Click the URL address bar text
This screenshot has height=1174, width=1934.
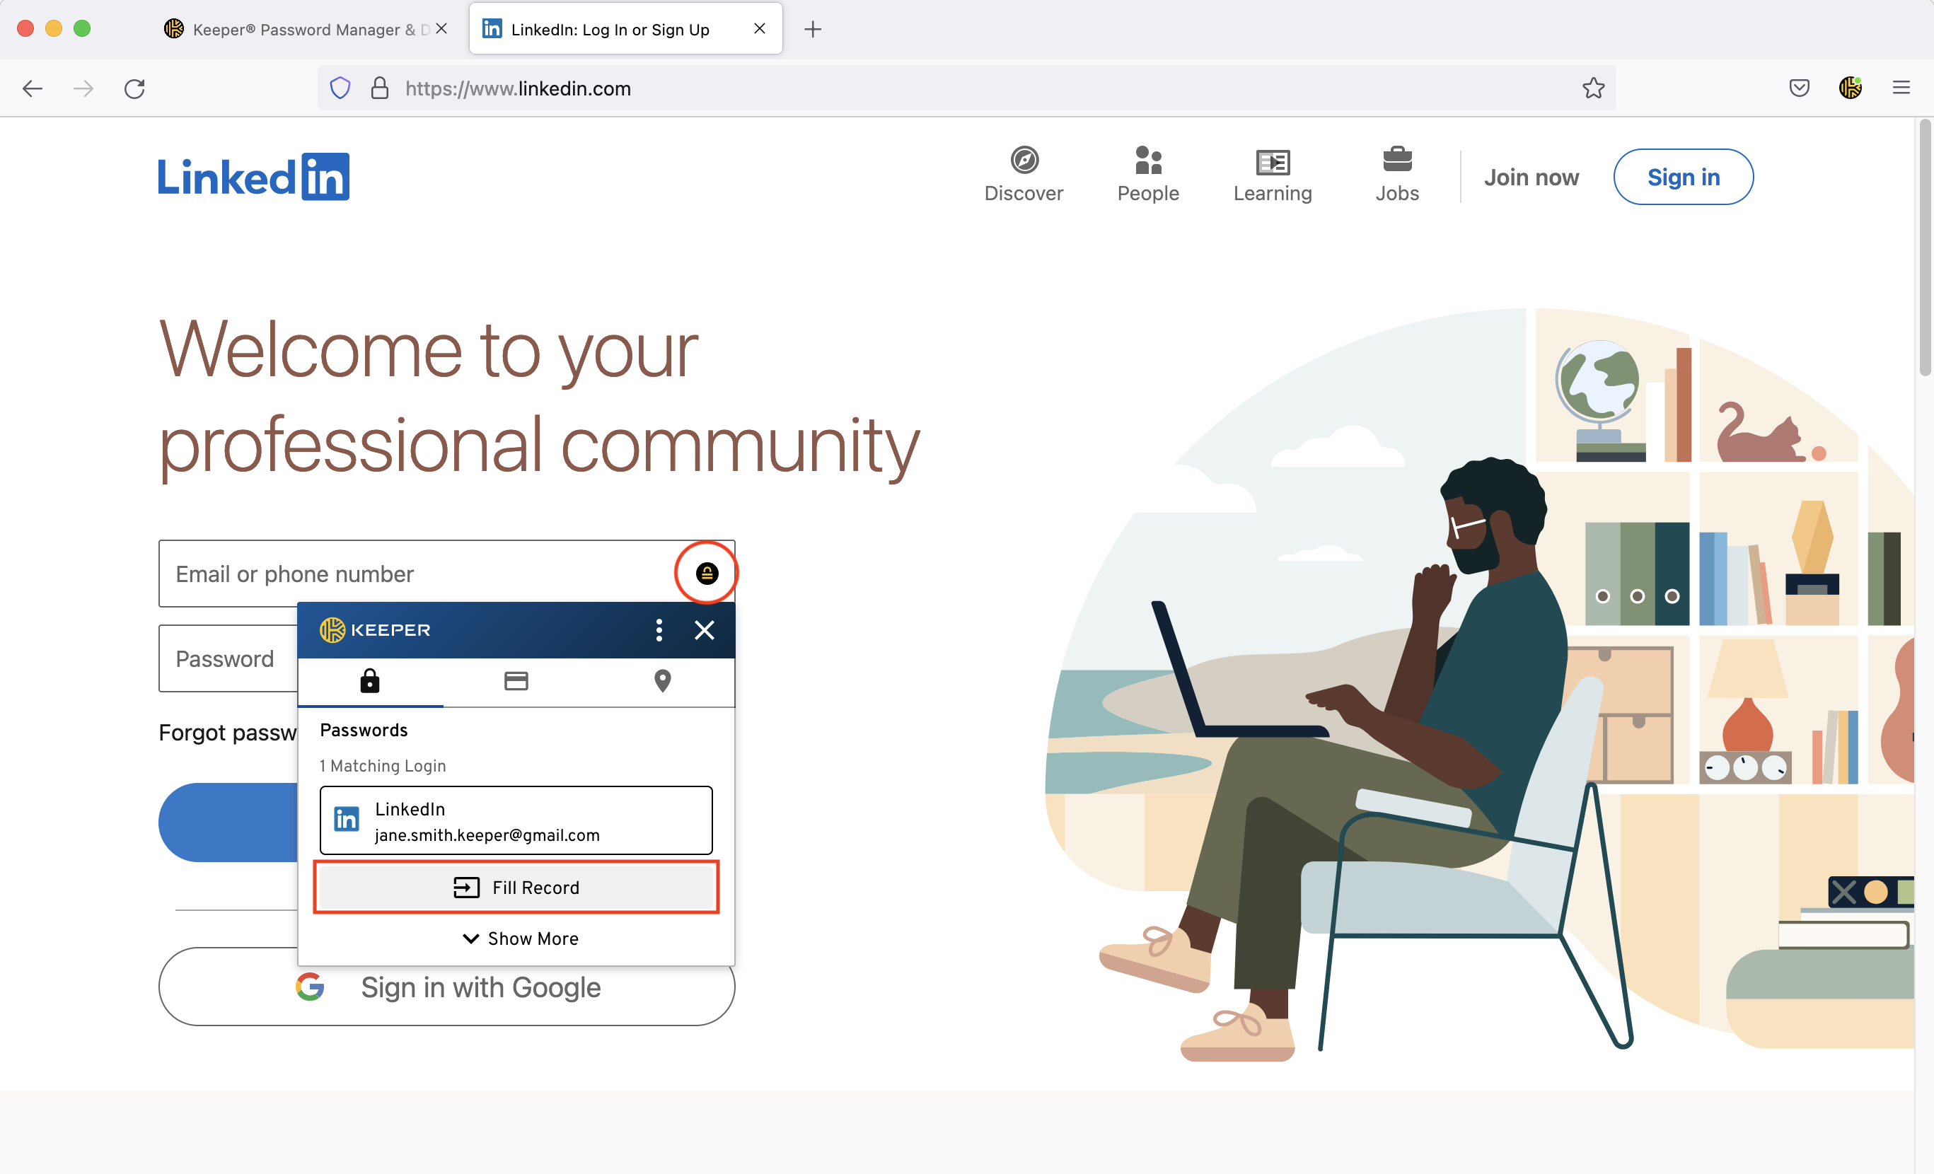click(518, 88)
